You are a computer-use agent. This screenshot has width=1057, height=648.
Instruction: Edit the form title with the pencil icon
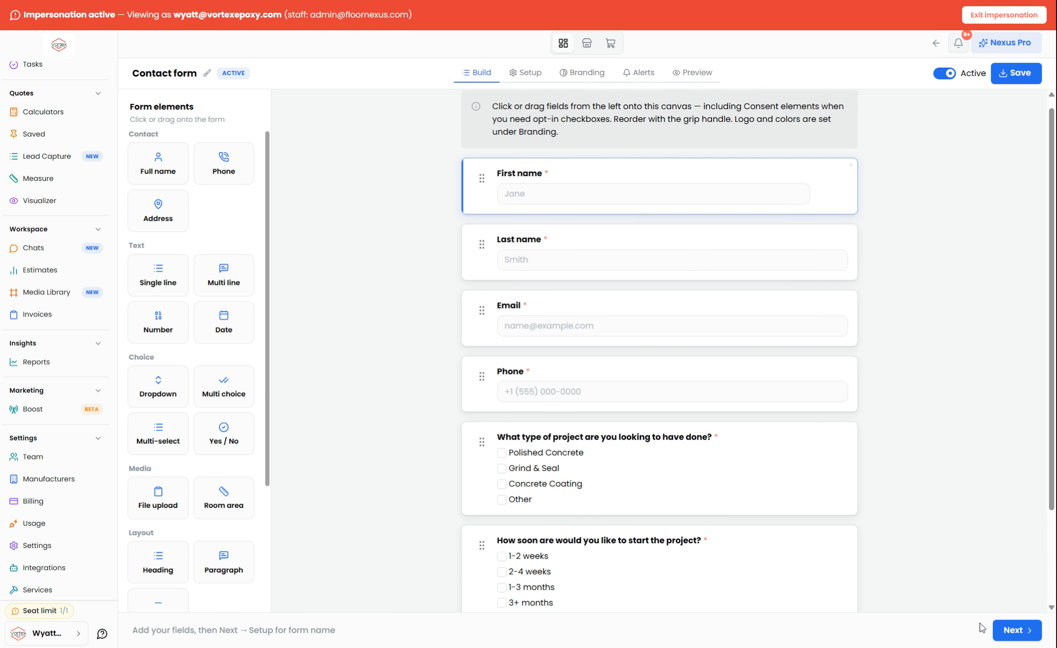pos(207,73)
